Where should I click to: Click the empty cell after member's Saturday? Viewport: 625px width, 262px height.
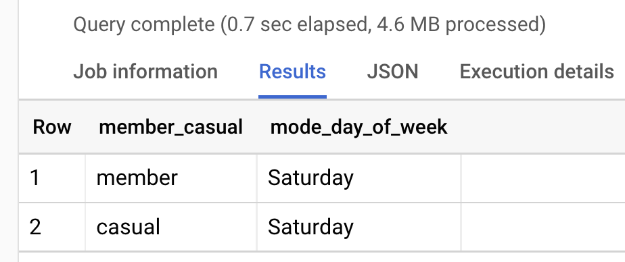tap(543, 178)
